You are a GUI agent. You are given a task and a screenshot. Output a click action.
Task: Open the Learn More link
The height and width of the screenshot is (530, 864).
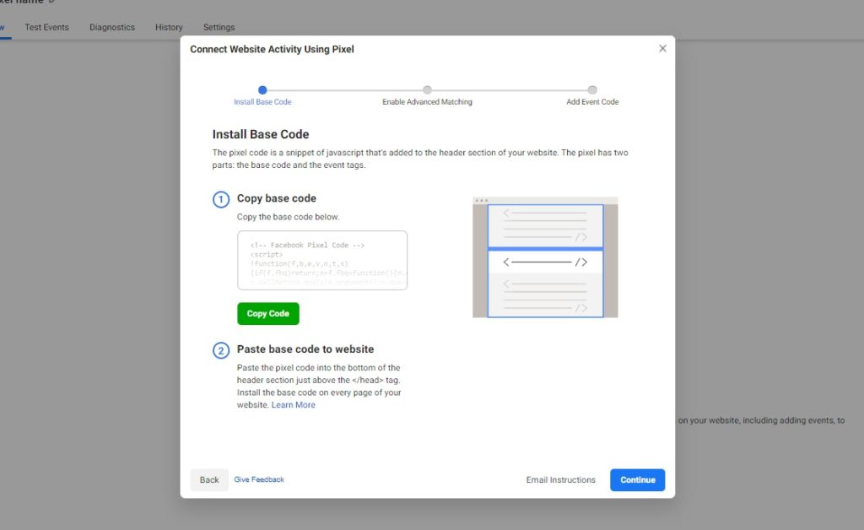tap(293, 404)
